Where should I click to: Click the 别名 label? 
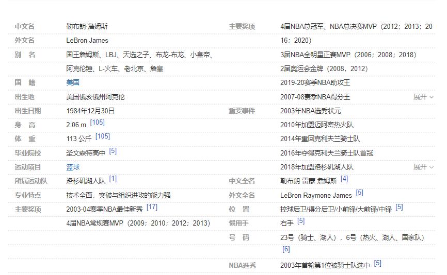25,55
